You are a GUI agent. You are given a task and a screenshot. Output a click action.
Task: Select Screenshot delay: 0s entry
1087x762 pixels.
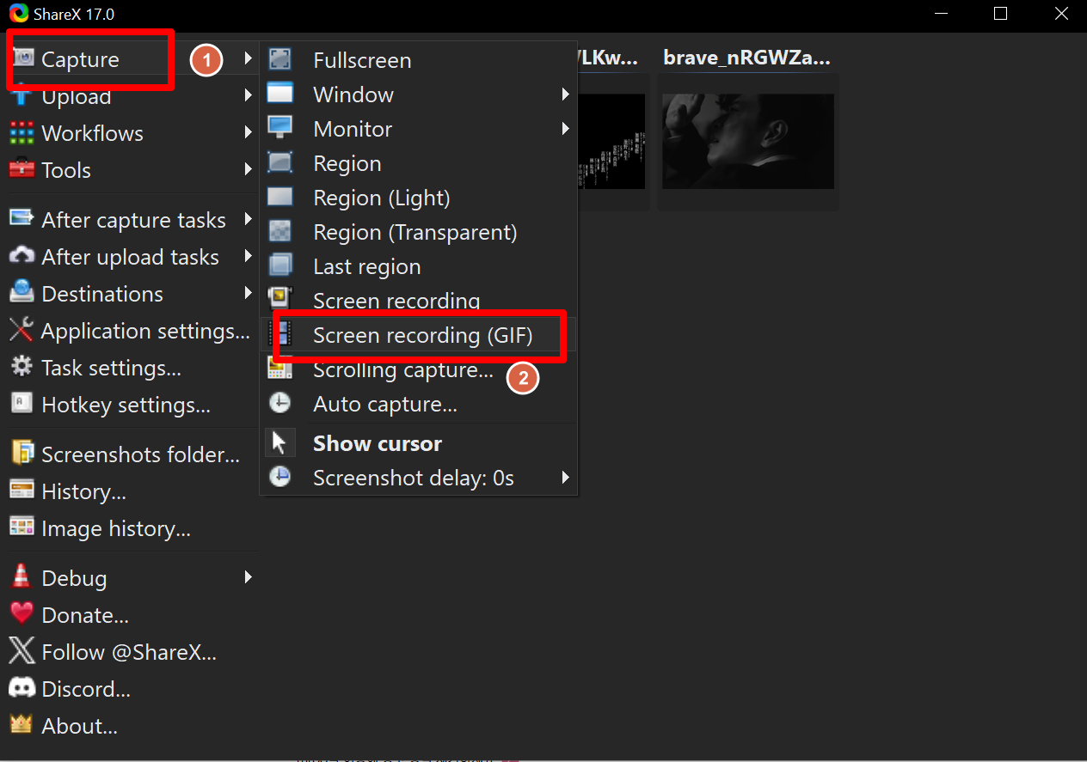(x=419, y=478)
